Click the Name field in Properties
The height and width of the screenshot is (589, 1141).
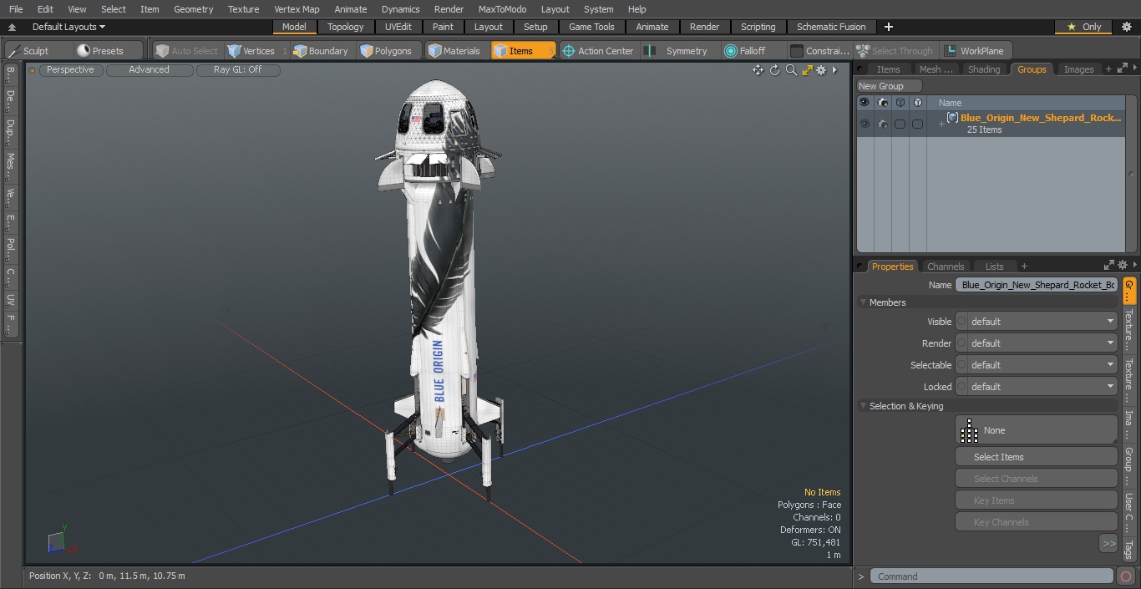[1037, 285]
